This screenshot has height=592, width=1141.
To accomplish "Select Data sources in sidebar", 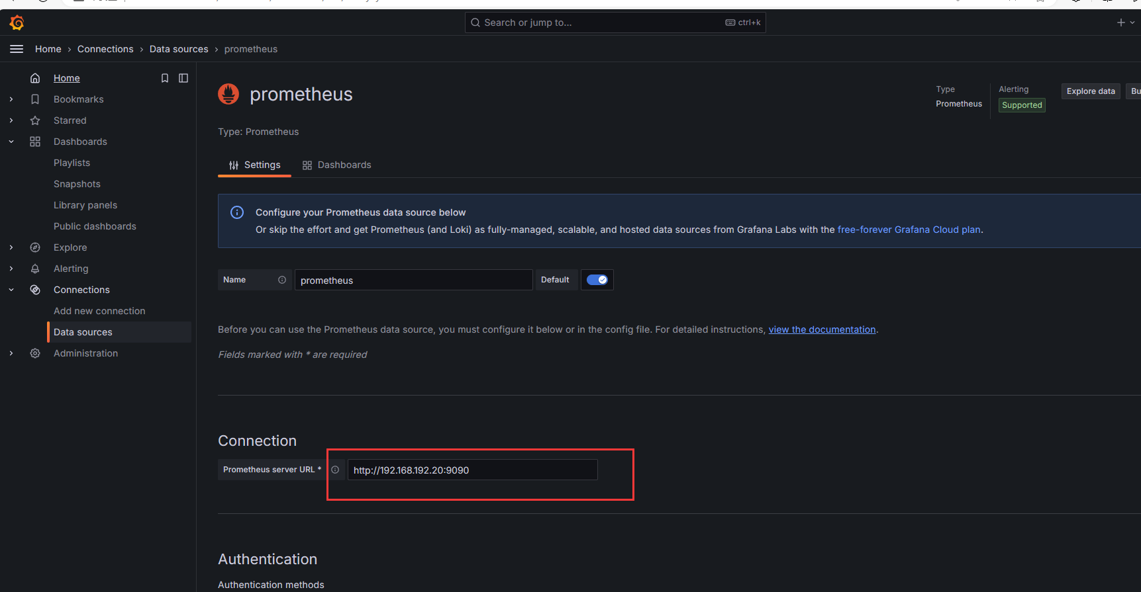I will pyautogui.click(x=119, y=332).
